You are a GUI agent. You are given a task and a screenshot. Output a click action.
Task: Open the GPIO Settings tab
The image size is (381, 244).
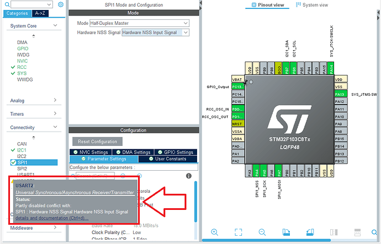tap(175, 152)
